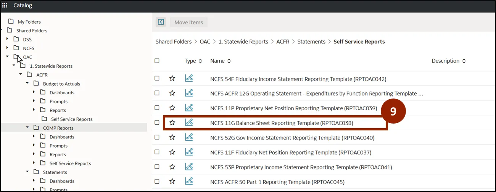Viewport: 496px width, 192px height.
Task: Expand the DSS folder in tree
Action: click(x=7, y=39)
